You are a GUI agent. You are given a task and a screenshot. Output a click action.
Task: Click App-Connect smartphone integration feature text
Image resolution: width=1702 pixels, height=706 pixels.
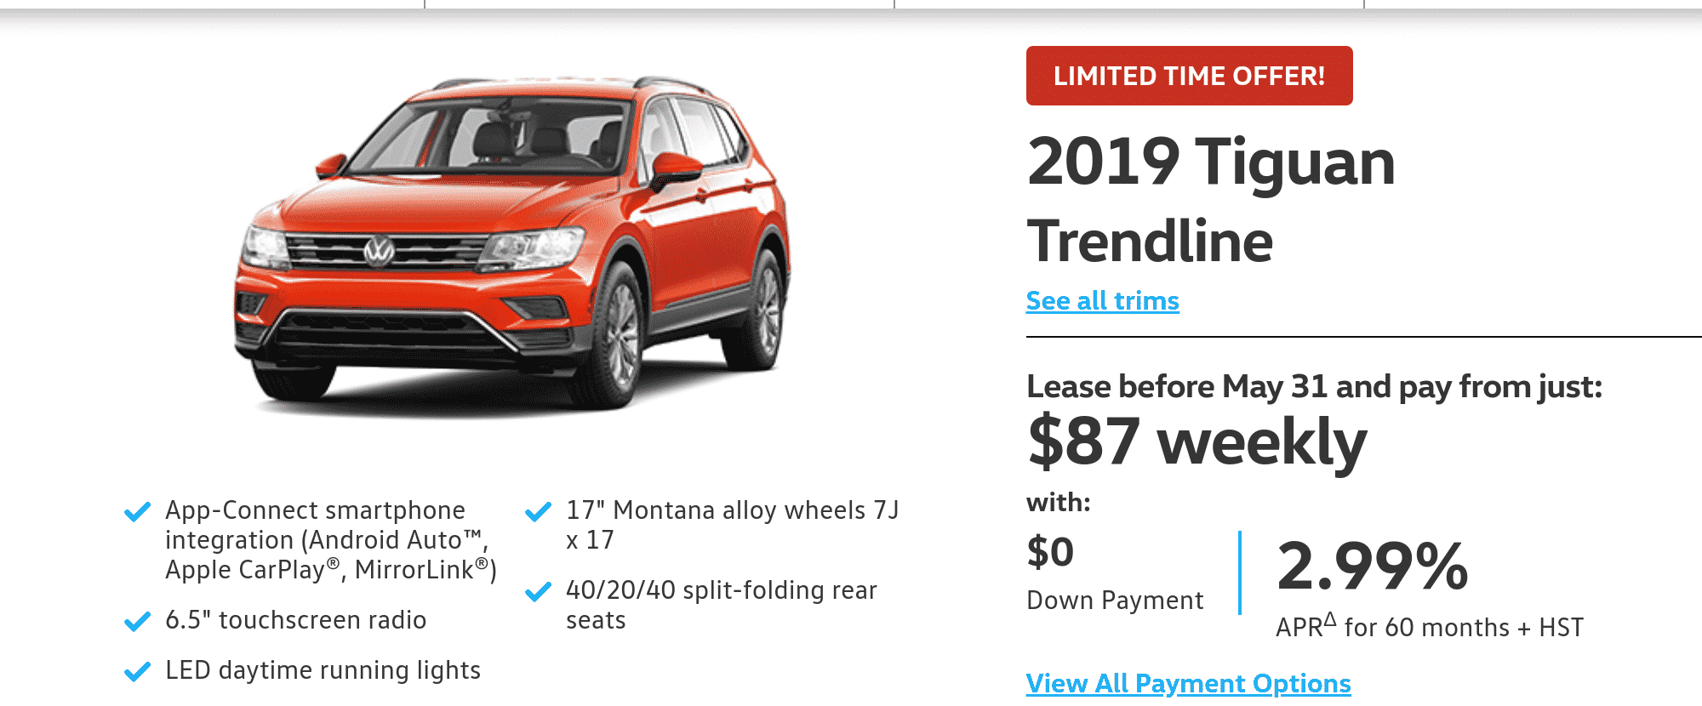(x=331, y=540)
